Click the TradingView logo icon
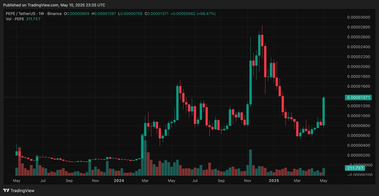 click(6, 190)
